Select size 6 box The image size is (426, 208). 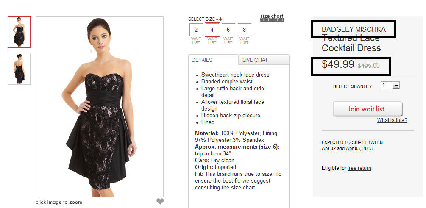(x=228, y=30)
